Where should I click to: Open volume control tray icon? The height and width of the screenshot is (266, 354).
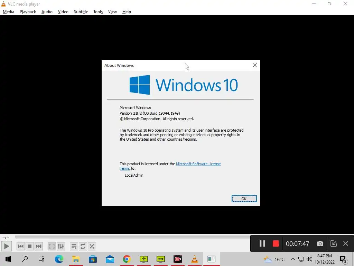(x=309, y=259)
